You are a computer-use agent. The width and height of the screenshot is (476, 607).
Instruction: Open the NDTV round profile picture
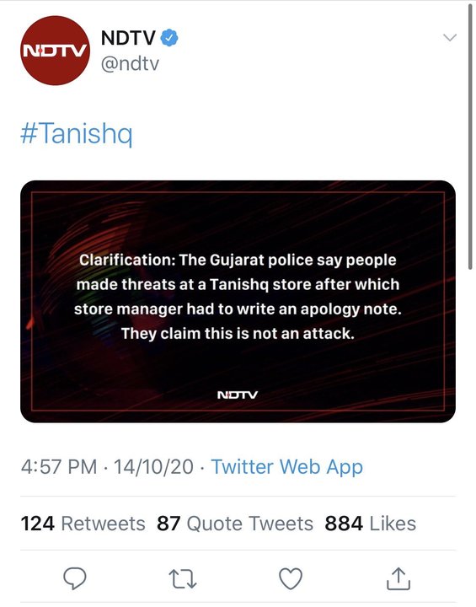tap(55, 51)
